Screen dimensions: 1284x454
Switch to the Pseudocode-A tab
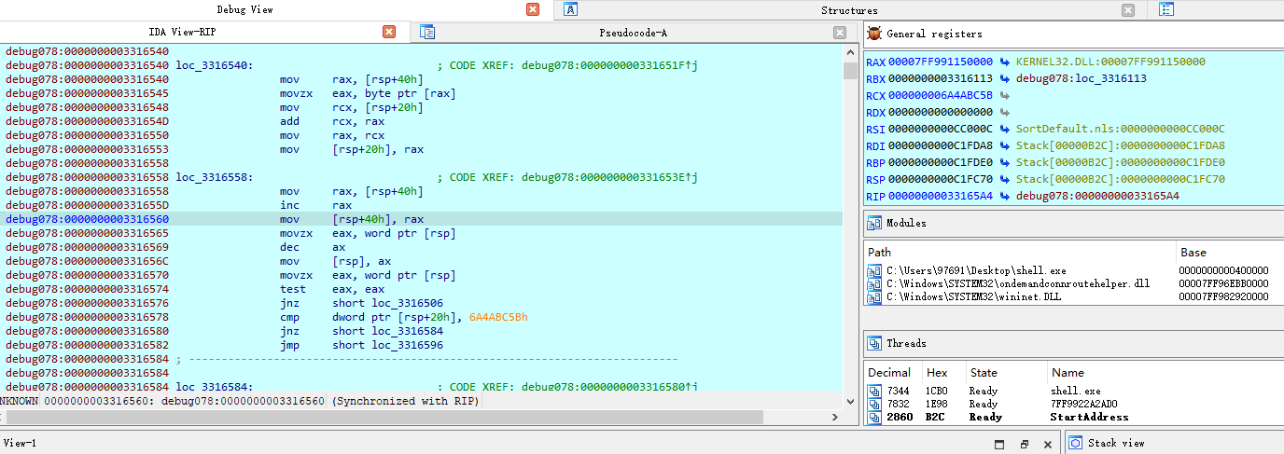[633, 33]
